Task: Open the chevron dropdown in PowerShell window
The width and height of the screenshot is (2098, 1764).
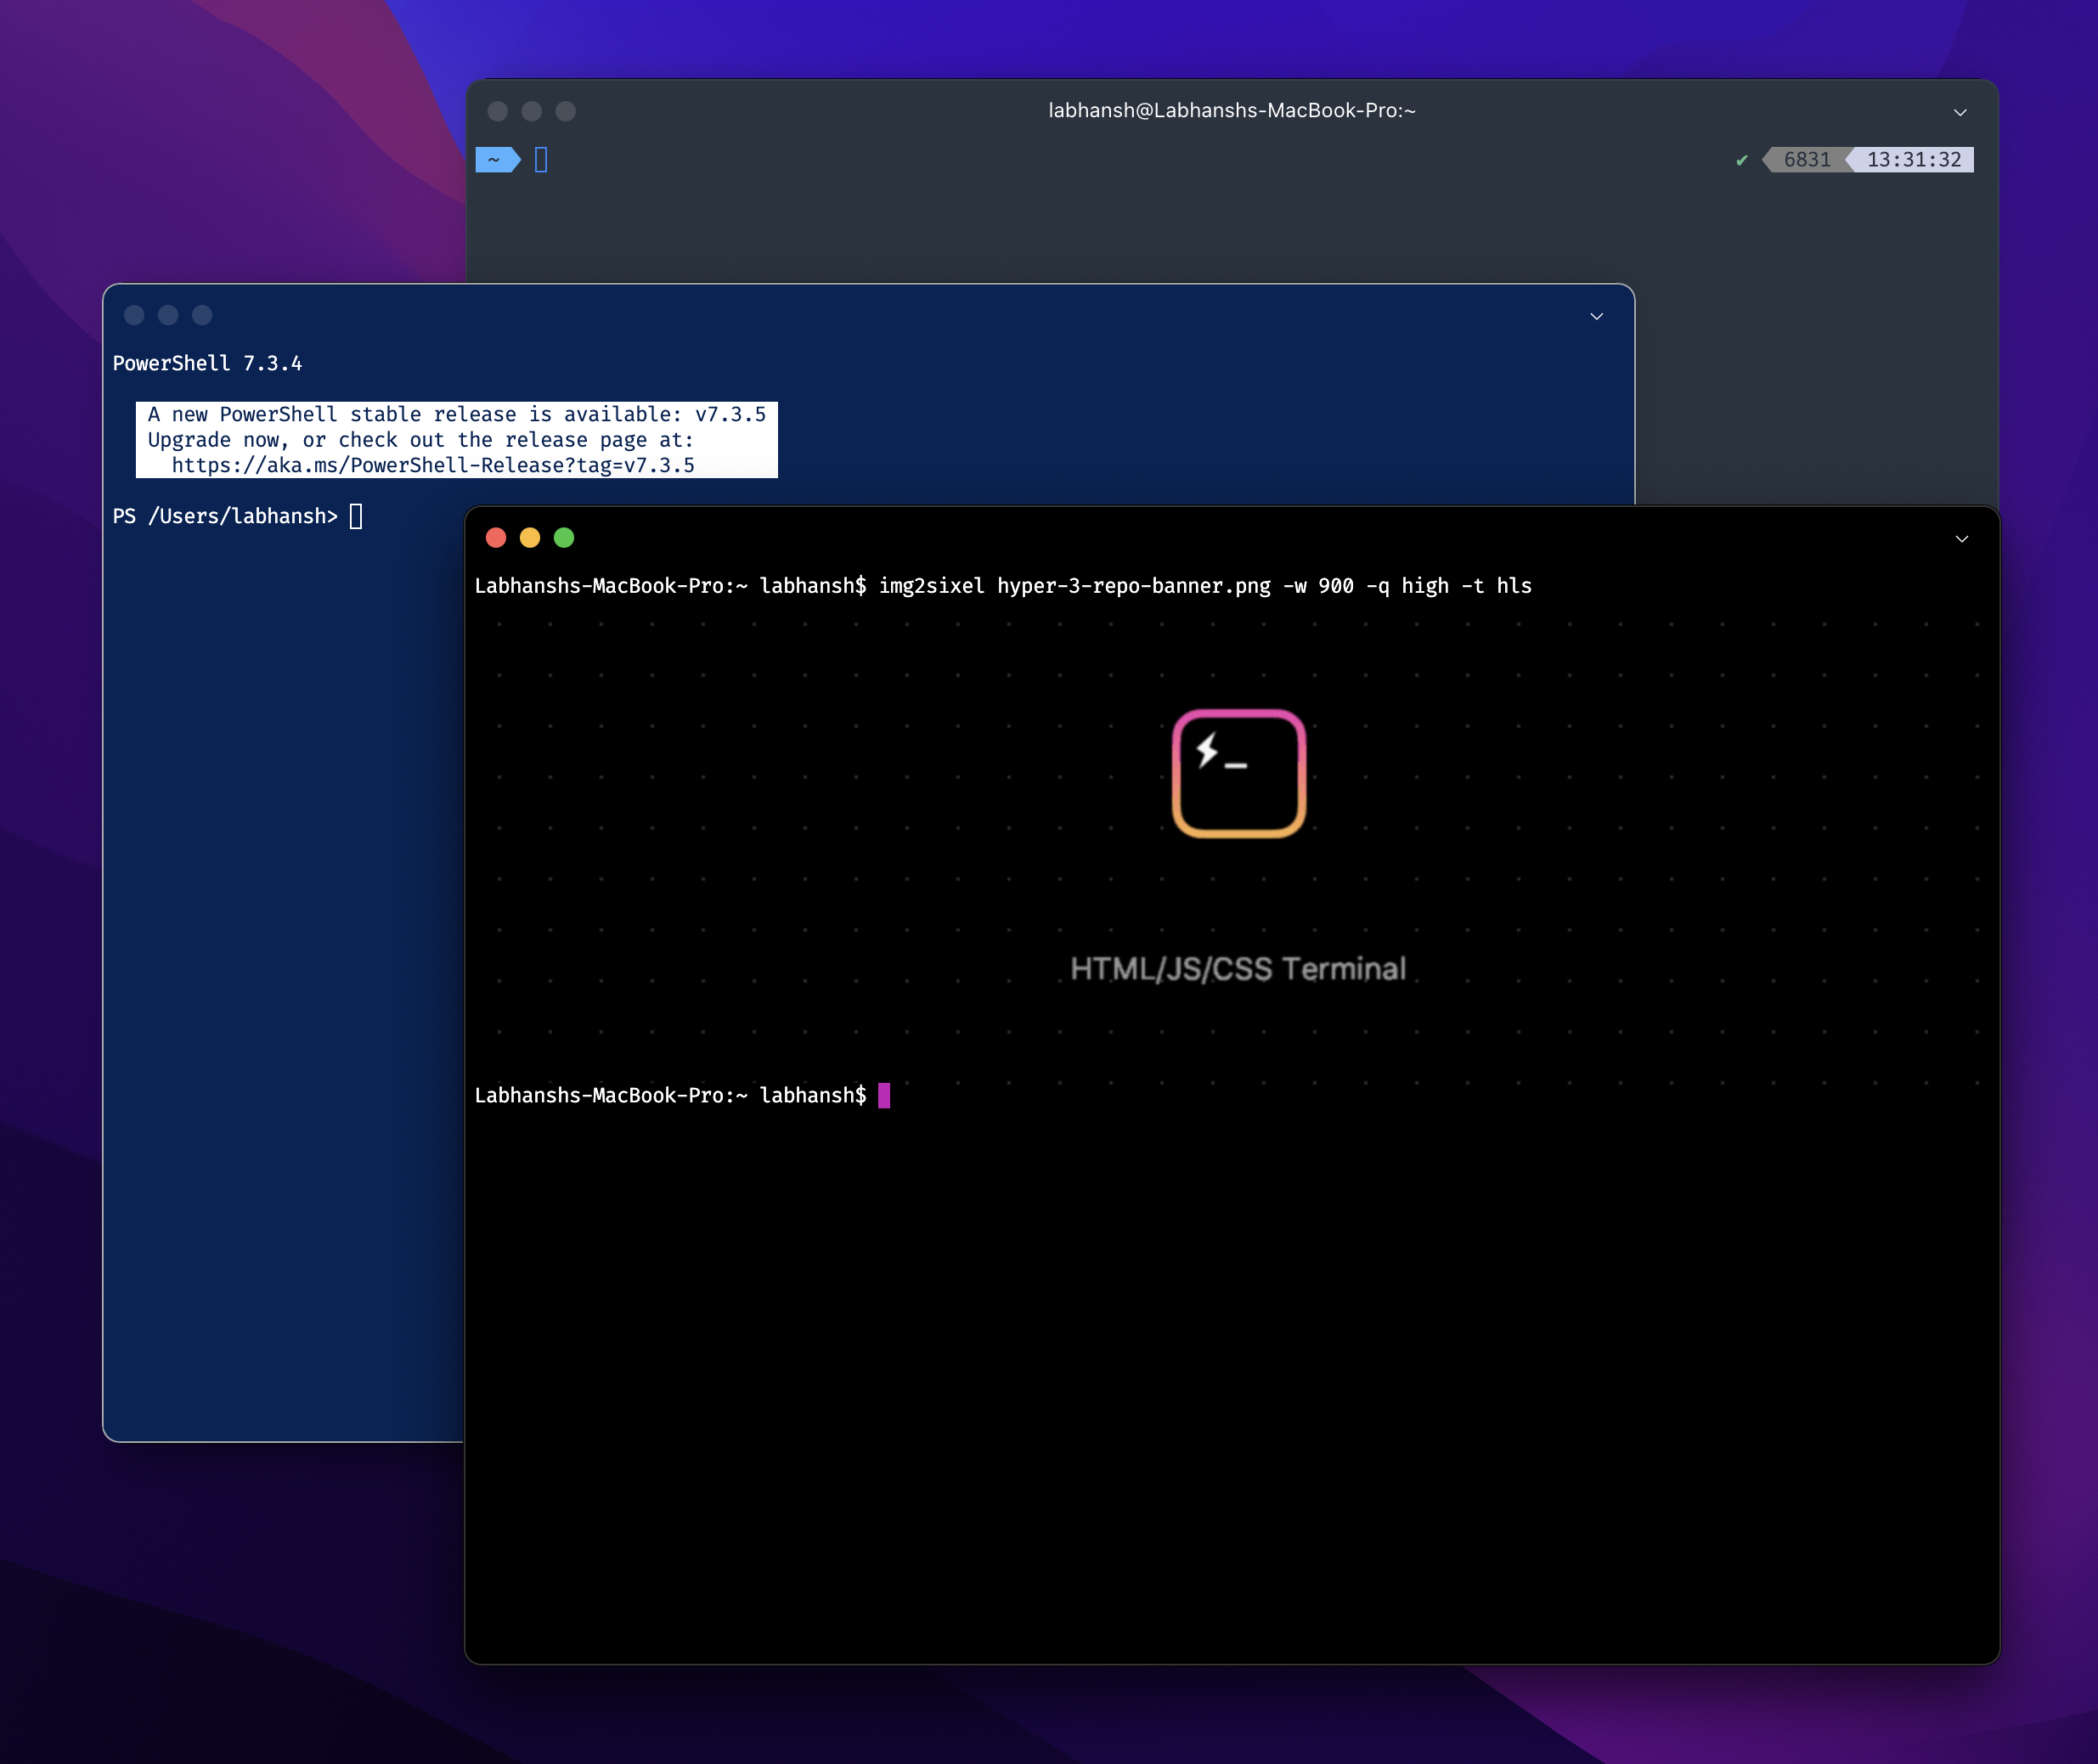Action: pyautogui.click(x=1597, y=317)
